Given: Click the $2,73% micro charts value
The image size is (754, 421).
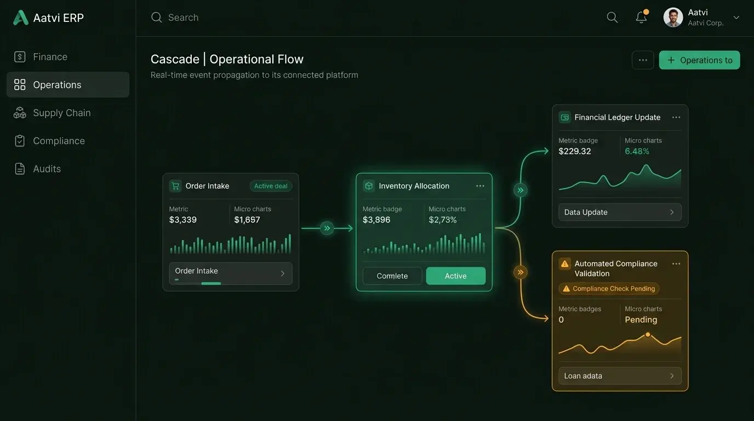Looking at the screenshot, I should pos(443,220).
